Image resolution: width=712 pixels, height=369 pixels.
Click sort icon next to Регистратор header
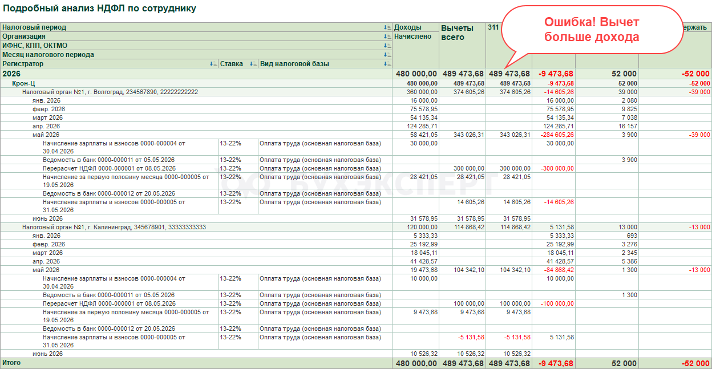click(213, 64)
